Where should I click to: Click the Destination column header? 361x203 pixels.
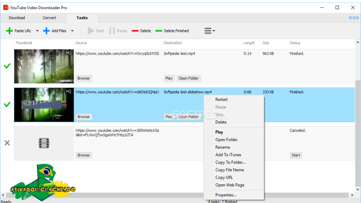[x=173, y=43]
